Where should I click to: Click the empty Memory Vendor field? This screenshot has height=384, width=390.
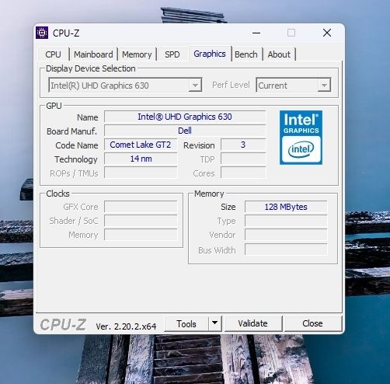(x=286, y=235)
